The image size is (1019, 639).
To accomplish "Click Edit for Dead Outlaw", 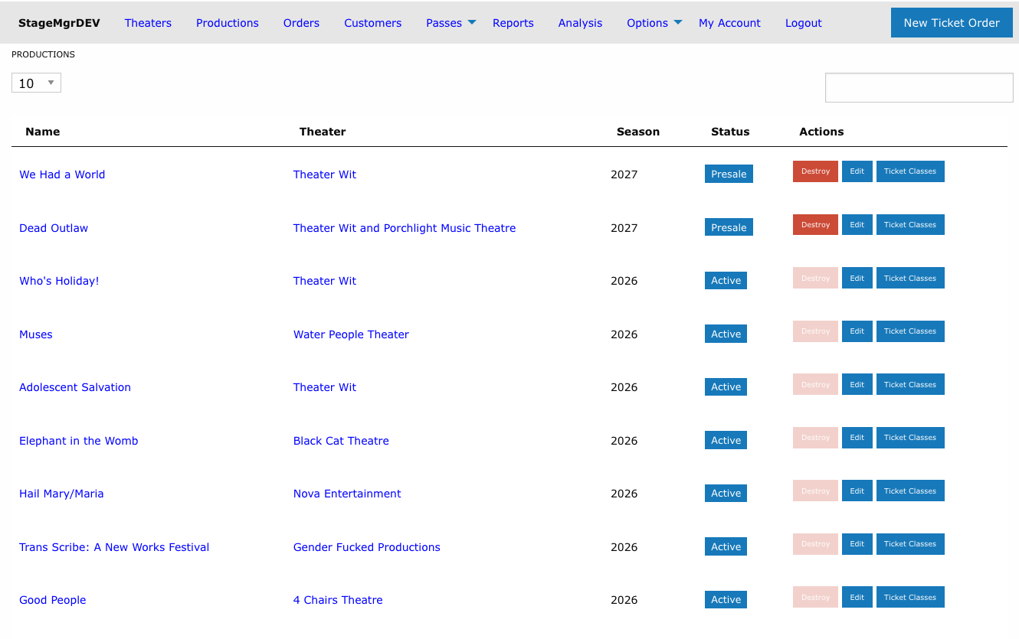I will pyautogui.click(x=857, y=225).
